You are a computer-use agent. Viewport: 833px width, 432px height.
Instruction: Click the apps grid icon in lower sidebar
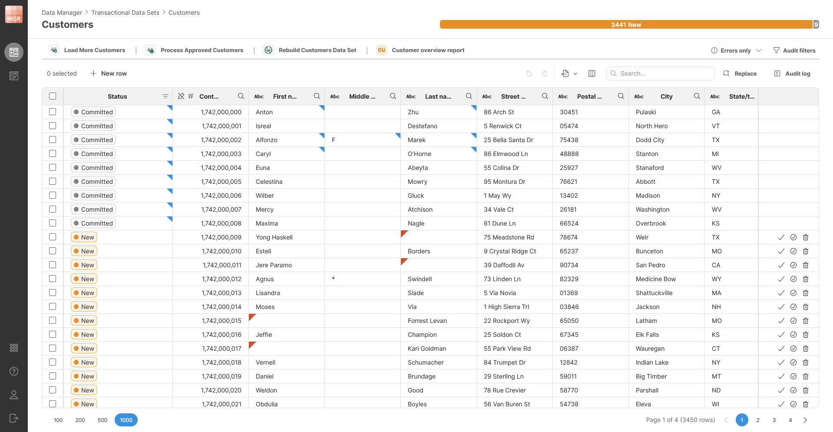click(13, 348)
